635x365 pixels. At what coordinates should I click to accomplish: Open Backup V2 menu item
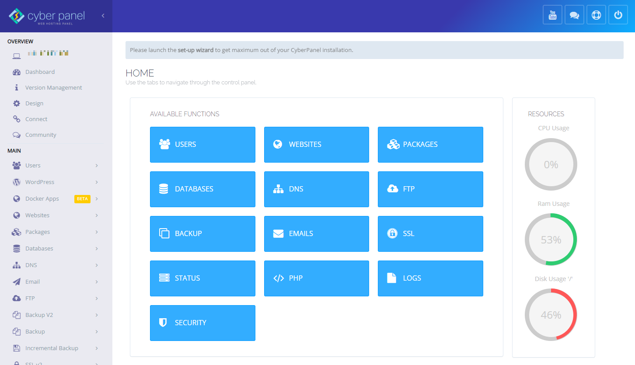tap(56, 315)
